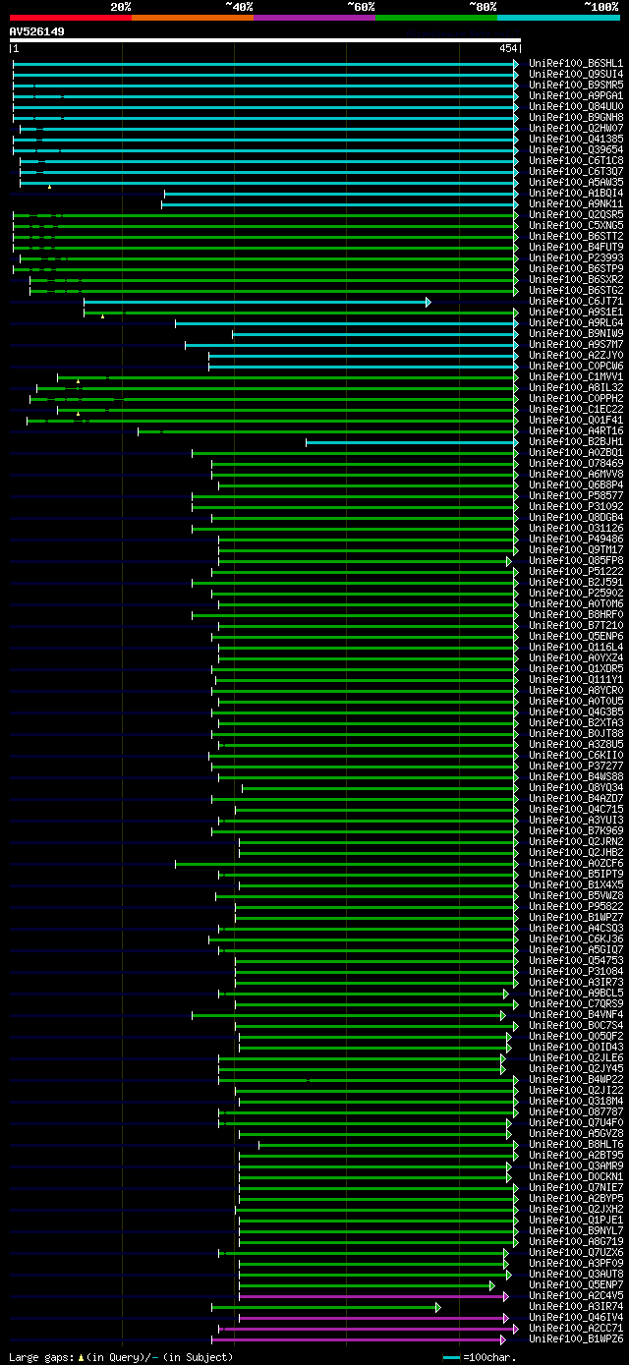Select the UniRef100_P23993 label
Screen dimensions: 629x1365
[576, 257]
